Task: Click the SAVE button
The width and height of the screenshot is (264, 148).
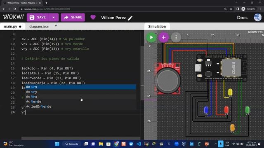Action: coord(38,17)
